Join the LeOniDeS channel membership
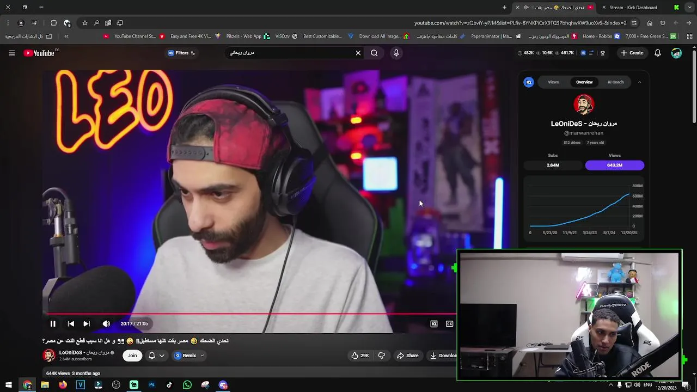Viewport: 697px width, 392px height. pos(132,356)
